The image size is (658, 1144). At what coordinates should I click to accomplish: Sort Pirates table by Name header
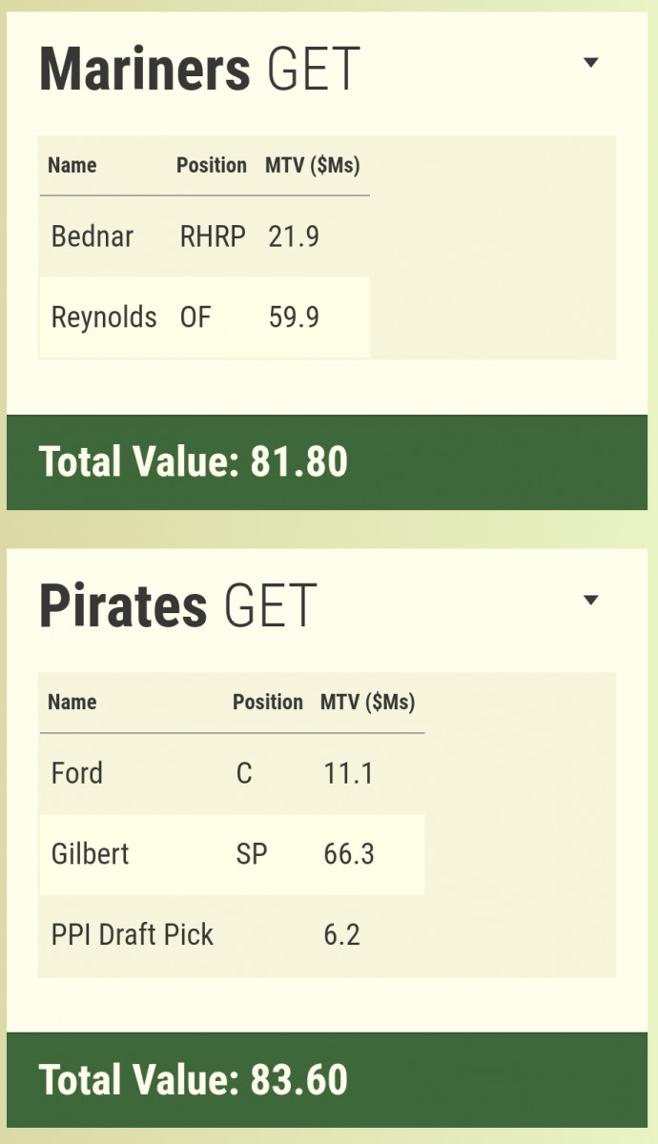tap(72, 703)
